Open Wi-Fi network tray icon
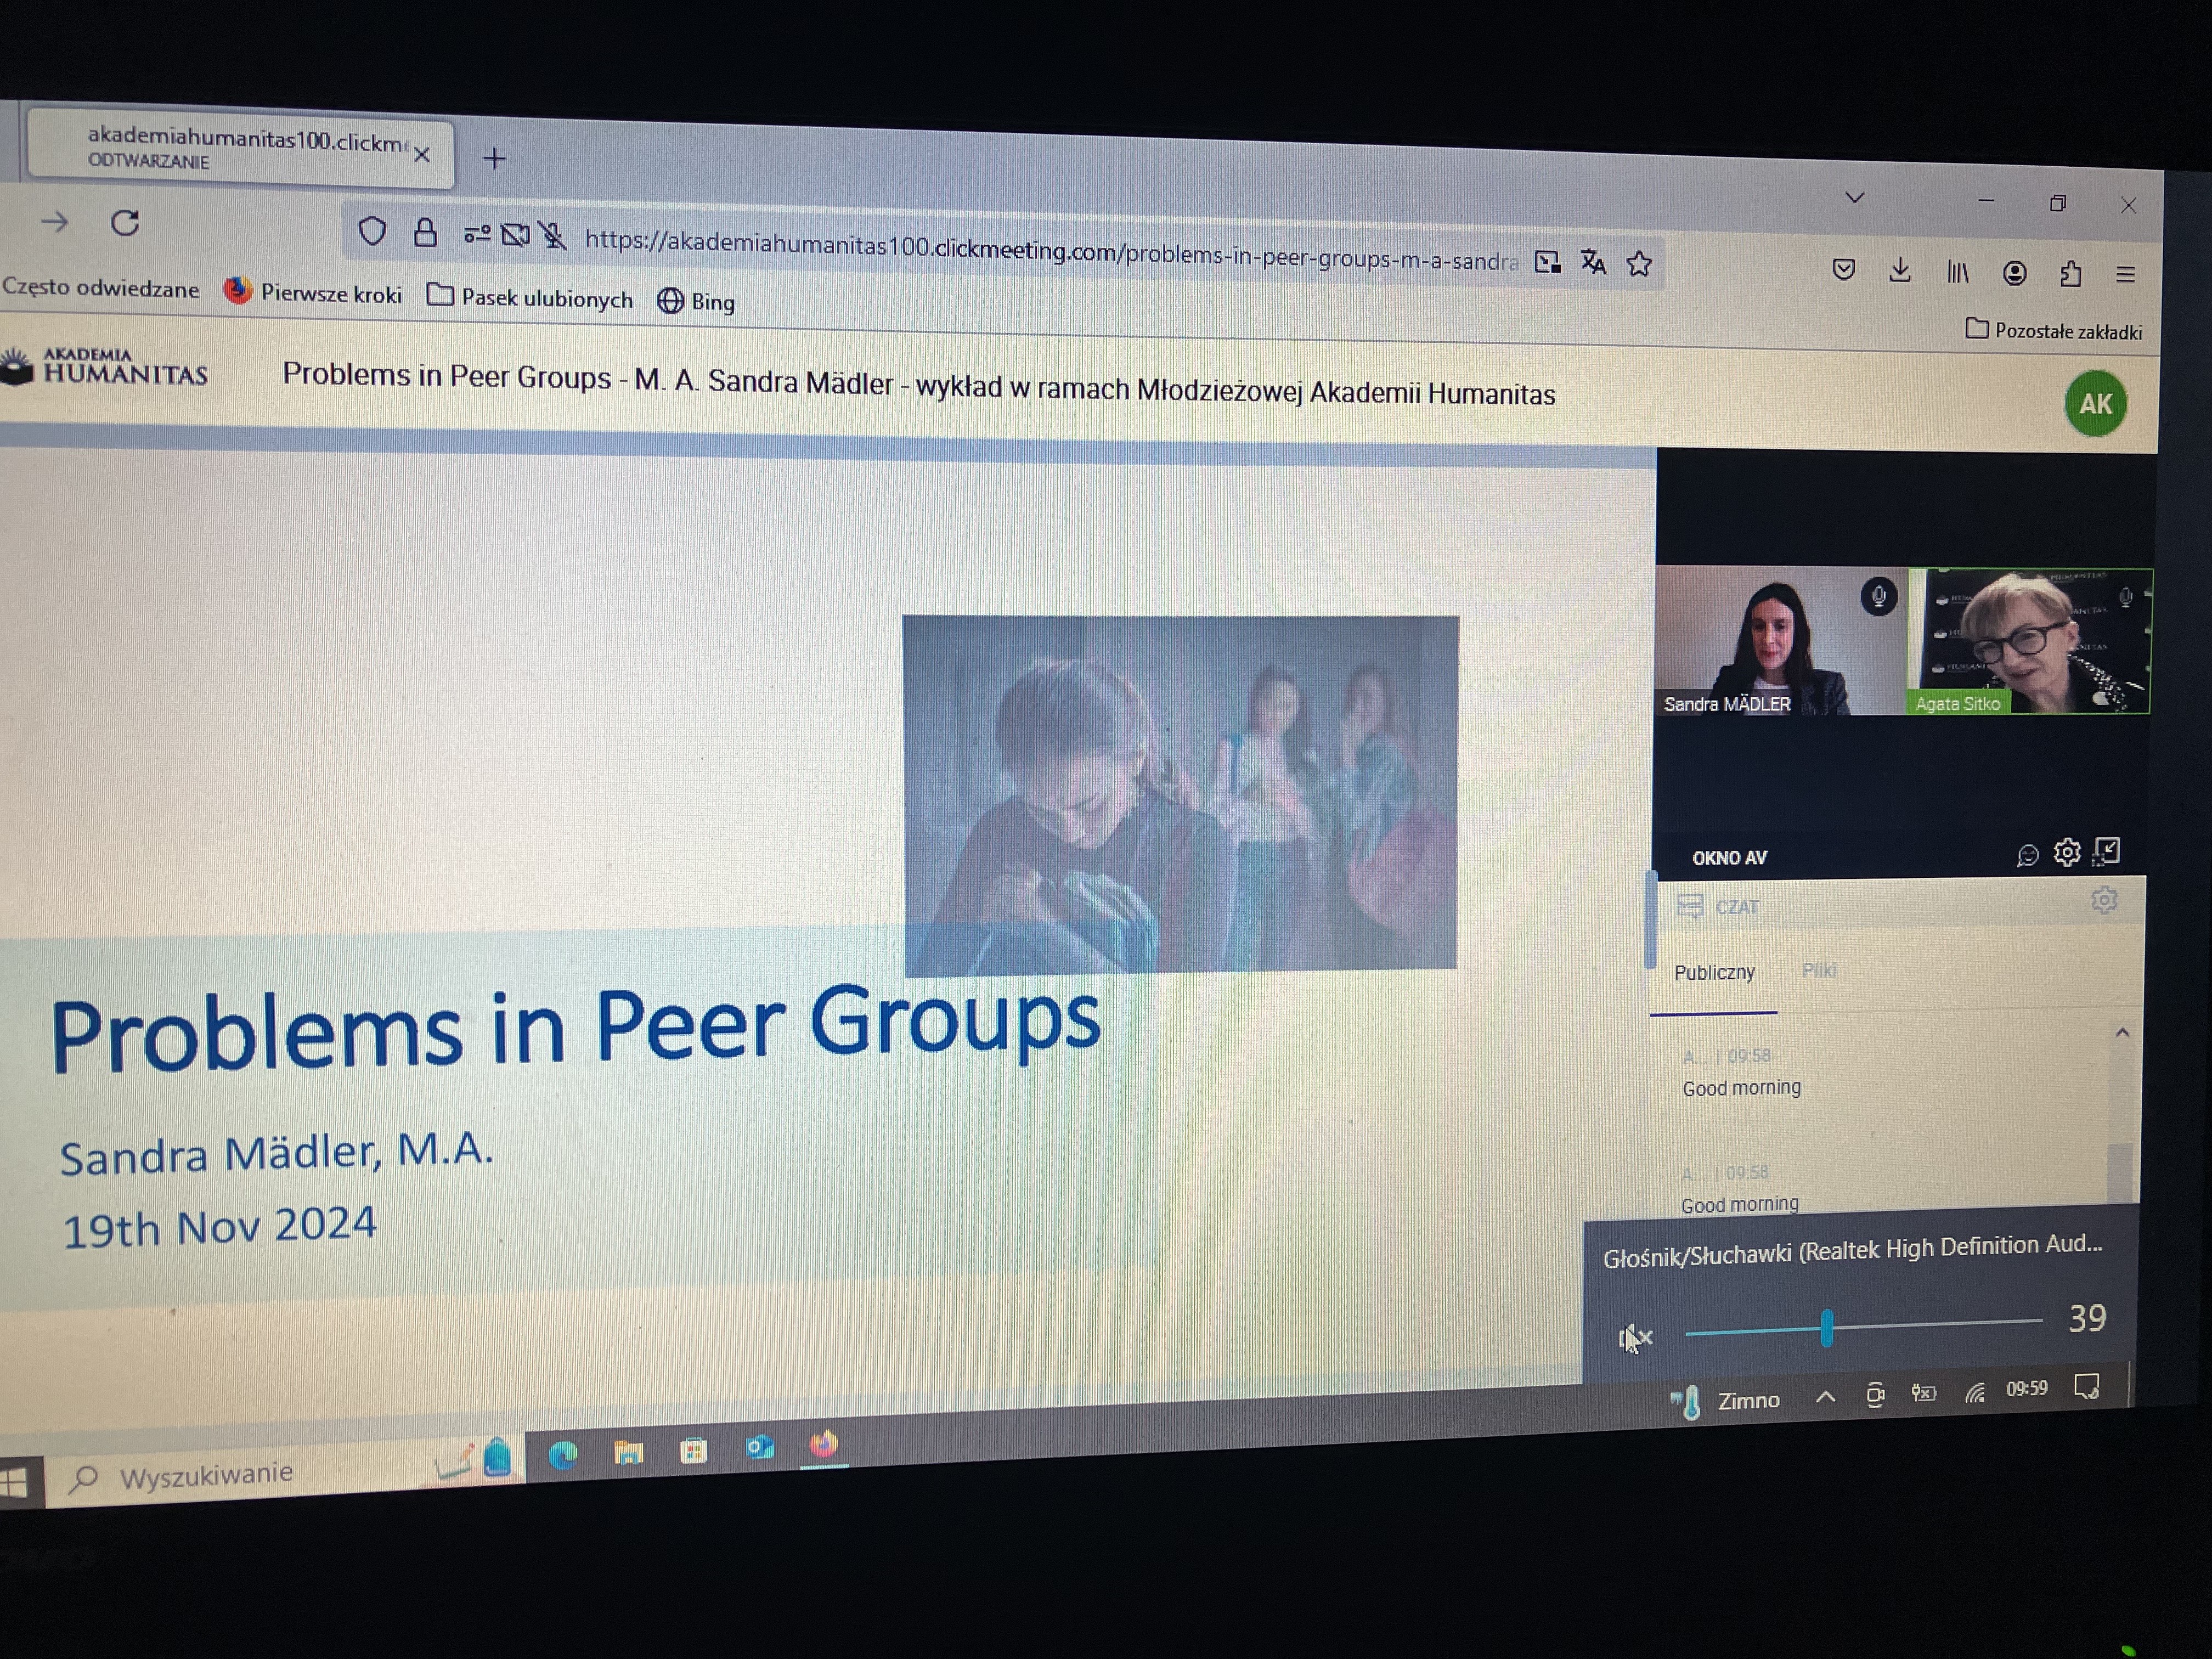The width and height of the screenshot is (2212, 1659). click(1974, 1392)
